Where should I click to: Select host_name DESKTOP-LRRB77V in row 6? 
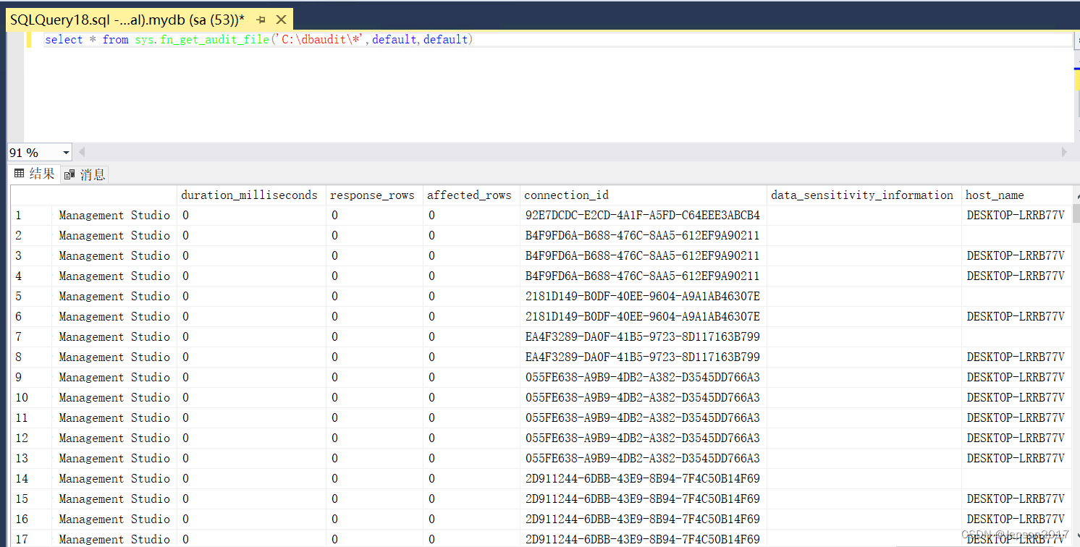coord(1016,317)
